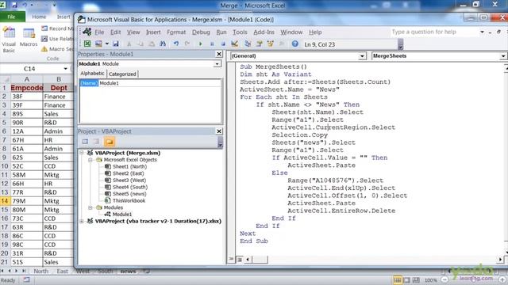The width and height of the screenshot is (508, 285).
Task: Click the VBA Help question mark icon
Action: (x=294, y=44)
